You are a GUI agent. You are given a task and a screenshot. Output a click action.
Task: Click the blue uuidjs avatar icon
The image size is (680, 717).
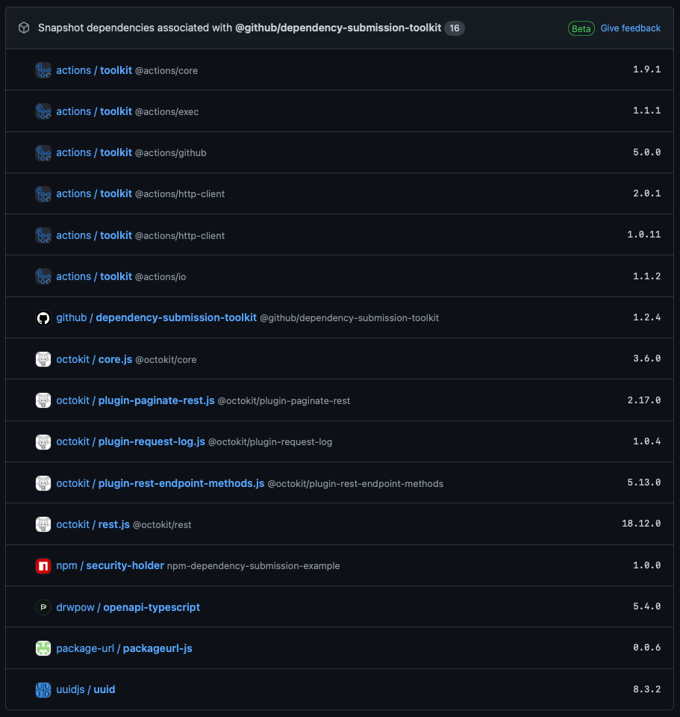pyautogui.click(x=43, y=689)
